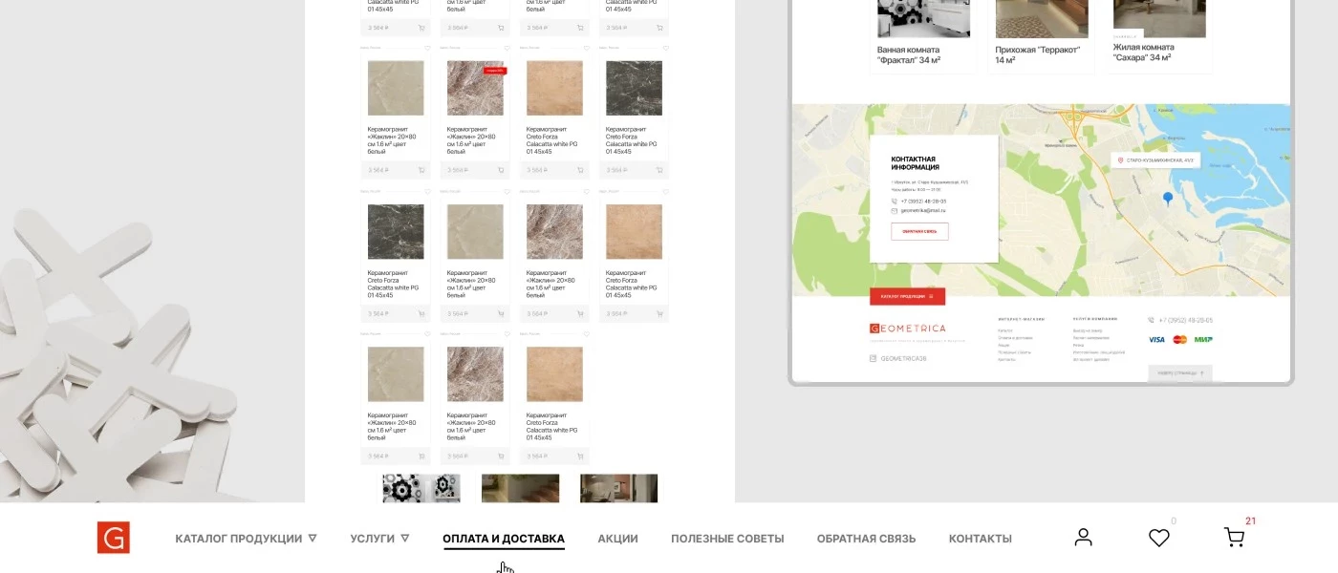Add the red-badged discounted tile to cart
This screenshot has width=1338, height=573.
(x=500, y=170)
